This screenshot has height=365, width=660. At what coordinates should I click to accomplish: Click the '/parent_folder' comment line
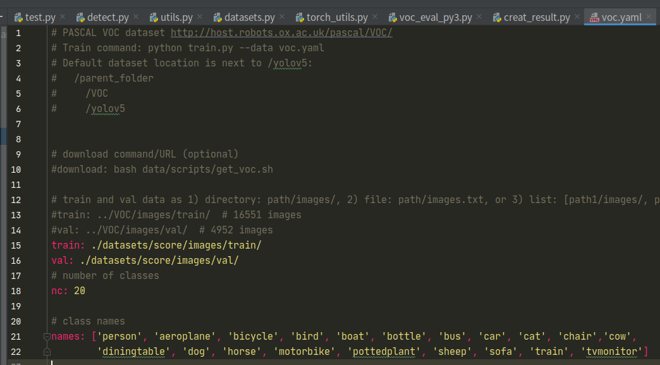pos(102,78)
